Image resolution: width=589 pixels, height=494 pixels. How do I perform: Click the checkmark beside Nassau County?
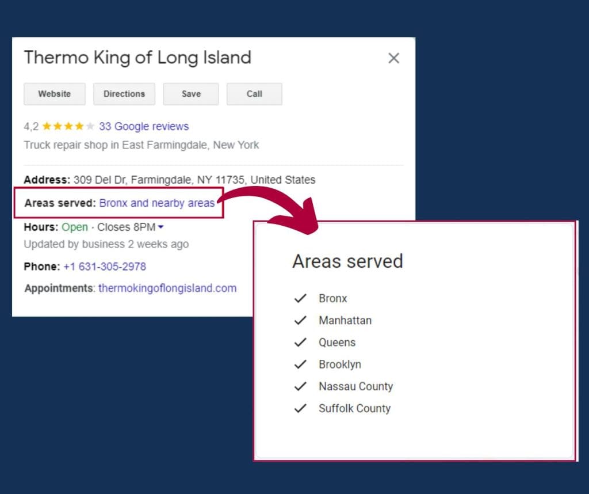click(300, 386)
